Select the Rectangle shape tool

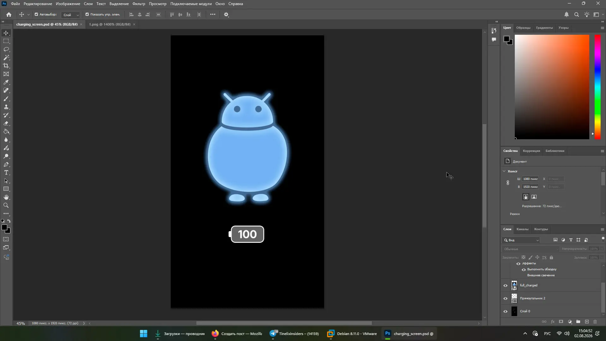tap(6, 189)
